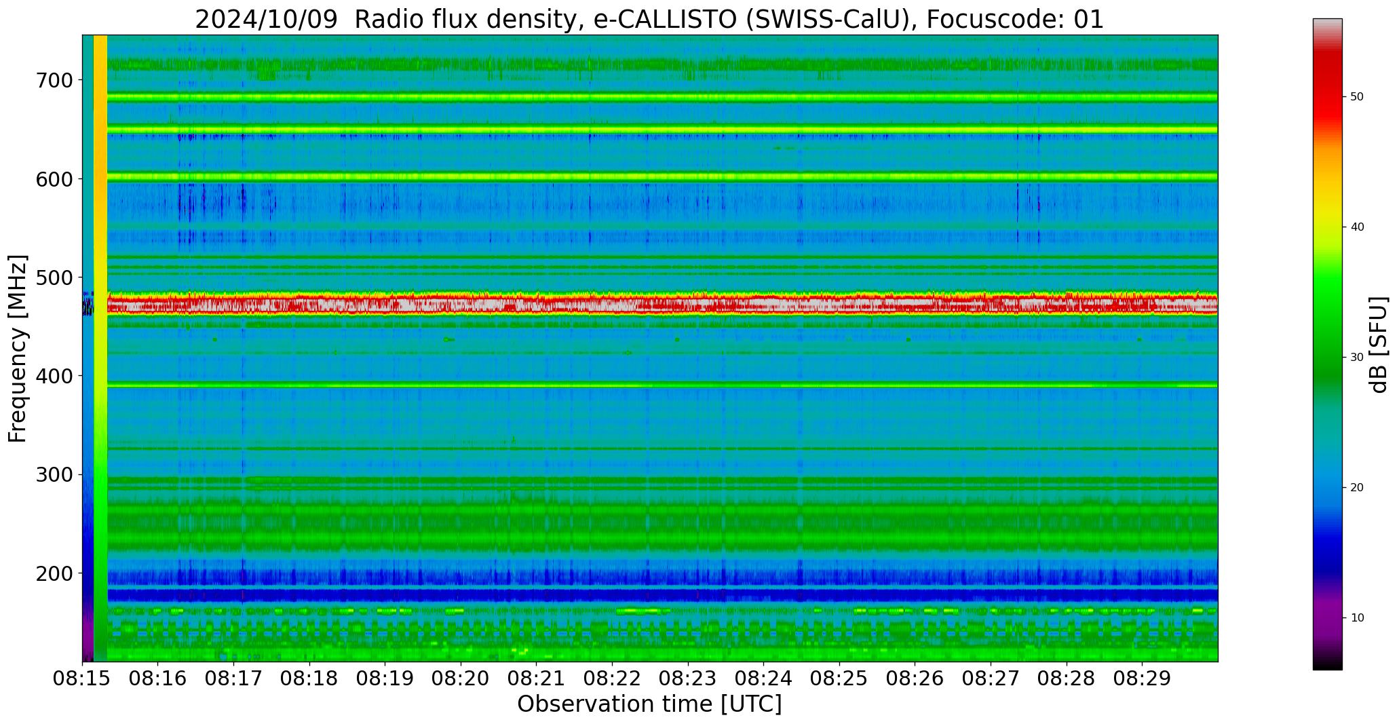This screenshot has height=724, width=1399.
Task: Click the 'dB [SFU]' colorbar label
Action: coord(1379,345)
